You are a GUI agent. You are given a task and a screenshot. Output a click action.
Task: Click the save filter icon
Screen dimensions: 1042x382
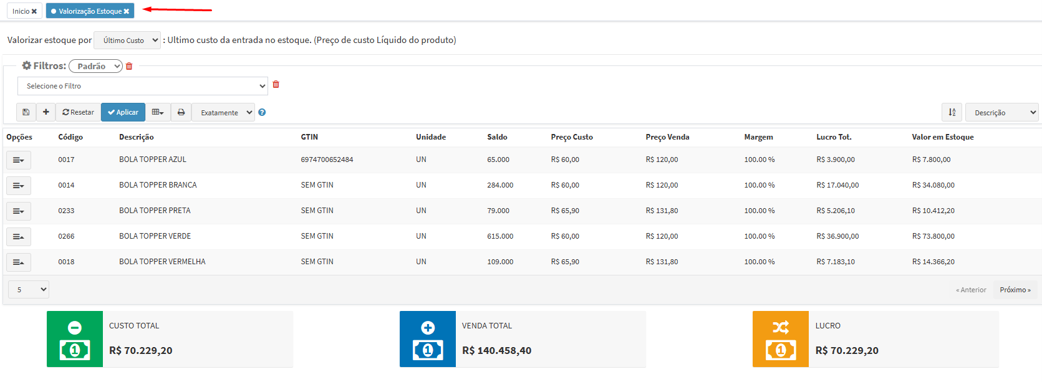26,112
